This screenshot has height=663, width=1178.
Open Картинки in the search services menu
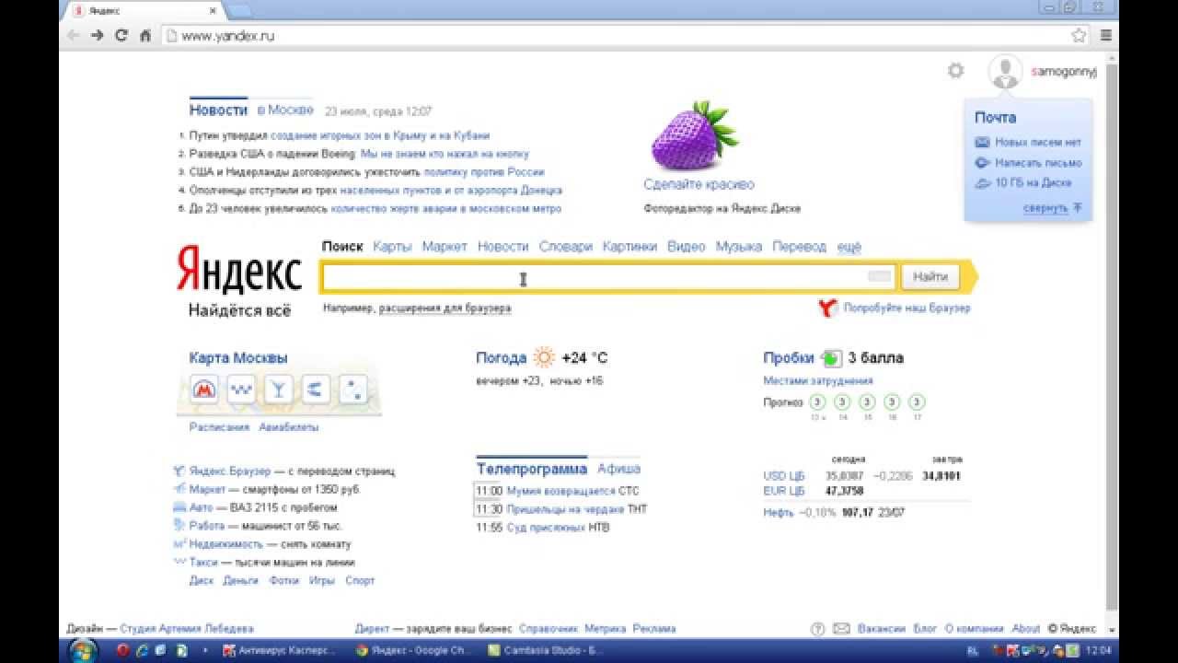(629, 247)
